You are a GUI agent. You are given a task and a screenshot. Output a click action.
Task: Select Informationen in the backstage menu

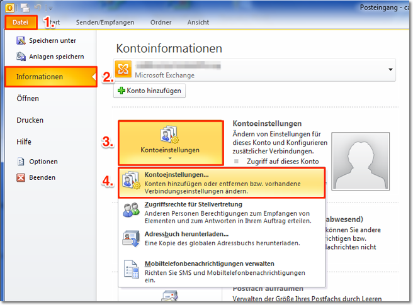pos(51,77)
